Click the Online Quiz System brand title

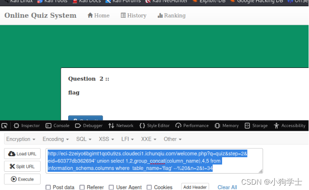(41, 16)
